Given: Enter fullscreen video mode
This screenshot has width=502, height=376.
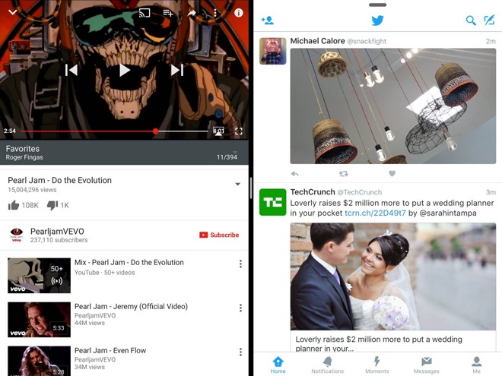Looking at the screenshot, I should pos(238,131).
